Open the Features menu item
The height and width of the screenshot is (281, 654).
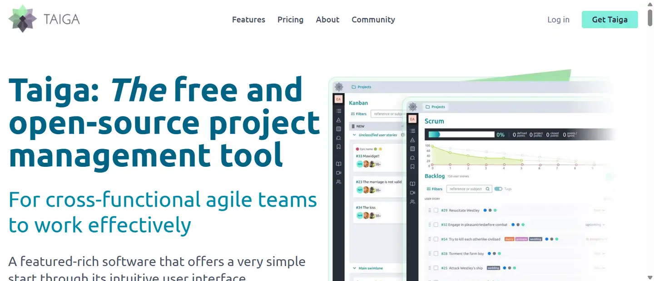click(248, 19)
